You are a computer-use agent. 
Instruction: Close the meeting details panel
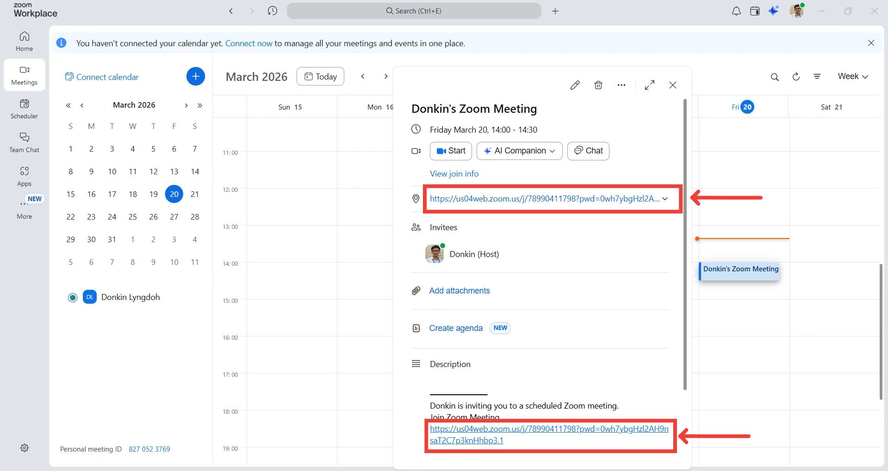673,85
